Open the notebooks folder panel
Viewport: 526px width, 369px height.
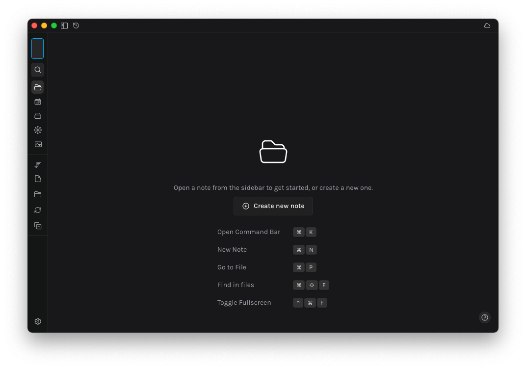pyautogui.click(x=37, y=87)
